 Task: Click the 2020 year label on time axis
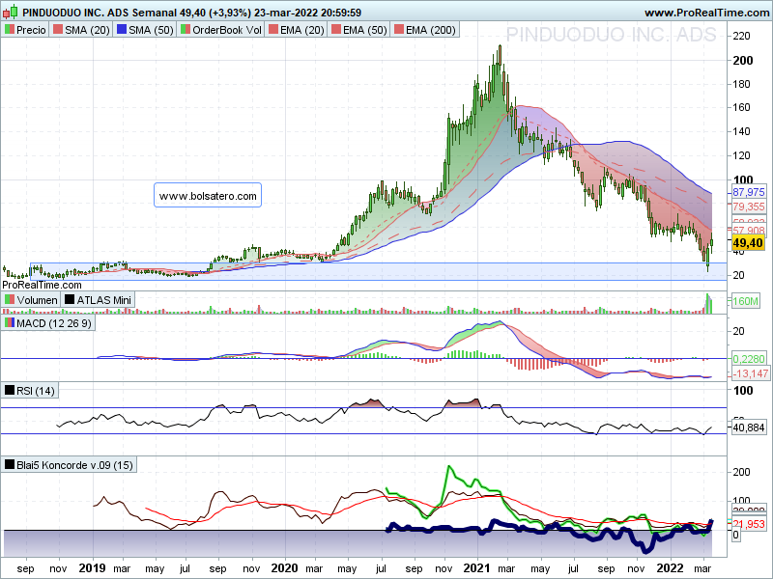[x=284, y=568]
